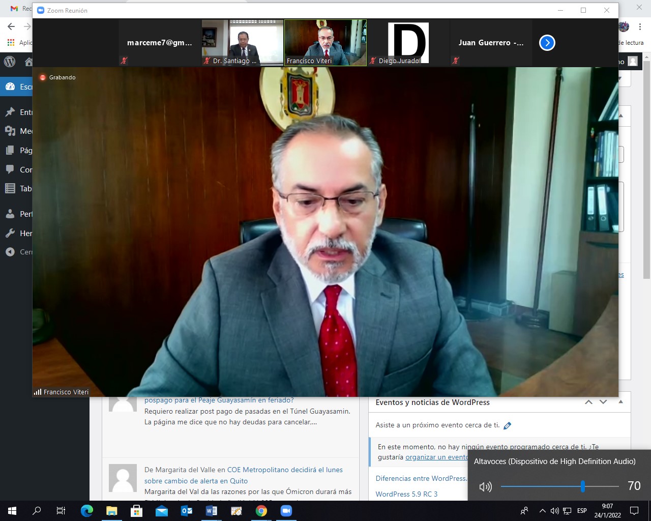Open Herramientas in the WordPress sidebar

point(16,233)
